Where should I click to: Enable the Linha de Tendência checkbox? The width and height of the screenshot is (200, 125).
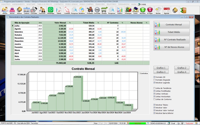pyautogui.click(x=154, y=88)
